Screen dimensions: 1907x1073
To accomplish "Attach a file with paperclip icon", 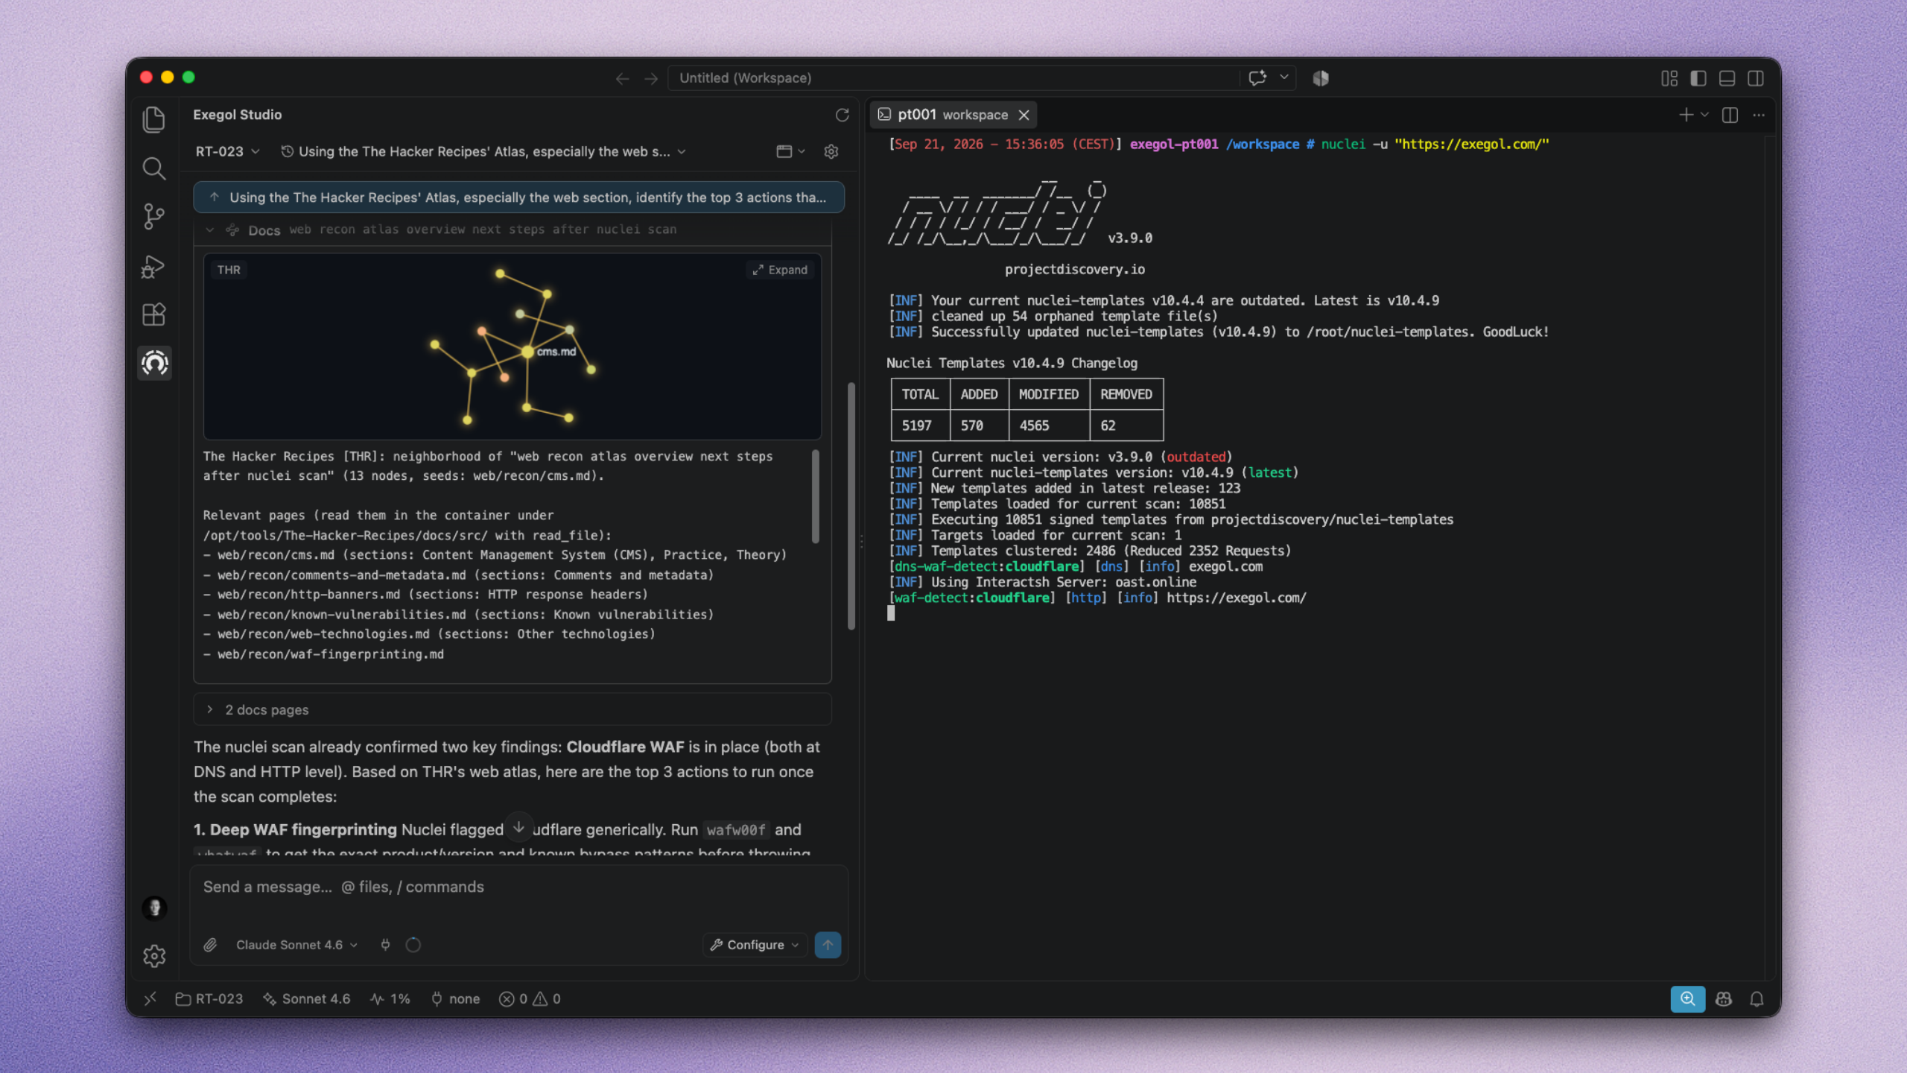I will (210, 945).
